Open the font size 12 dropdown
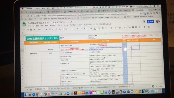 [79, 29]
